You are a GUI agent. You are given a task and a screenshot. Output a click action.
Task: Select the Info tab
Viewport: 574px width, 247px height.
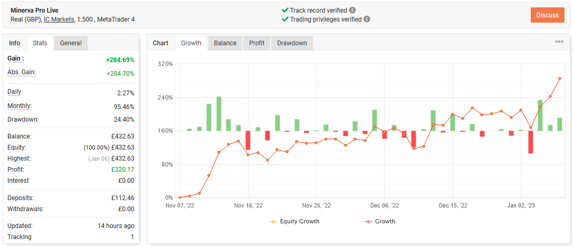[15, 43]
